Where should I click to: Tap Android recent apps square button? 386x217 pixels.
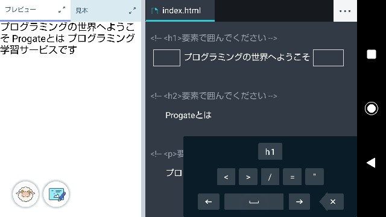point(372,54)
